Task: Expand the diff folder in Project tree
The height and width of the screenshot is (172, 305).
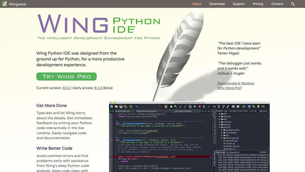Action: pyautogui.click(x=220, y=114)
